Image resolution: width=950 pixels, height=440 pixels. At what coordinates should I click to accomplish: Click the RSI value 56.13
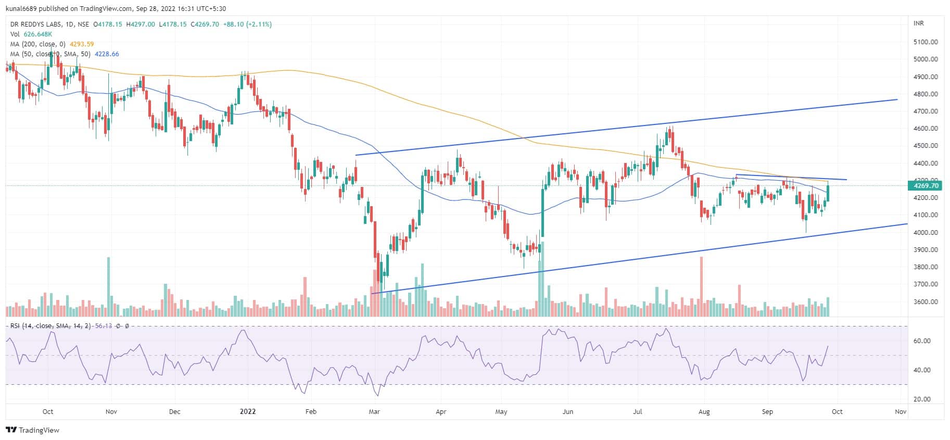point(103,326)
